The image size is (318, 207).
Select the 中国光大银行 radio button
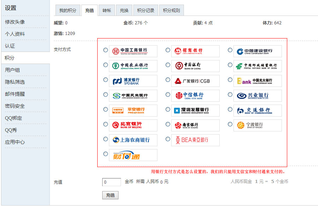(230, 79)
